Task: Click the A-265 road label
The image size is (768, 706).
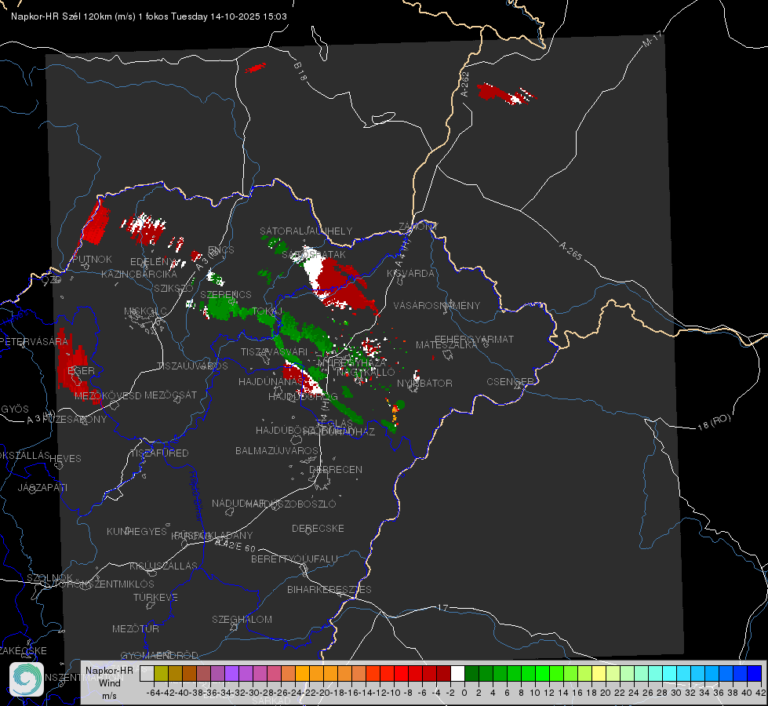Action: [570, 251]
